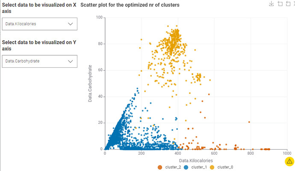The height and width of the screenshot is (171, 295).
Task: Toggle cluster_1 legend marker
Action: pos(186,167)
